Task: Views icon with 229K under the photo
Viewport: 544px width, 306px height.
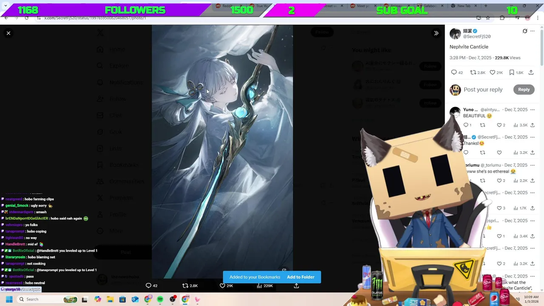Action: click(x=264, y=286)
